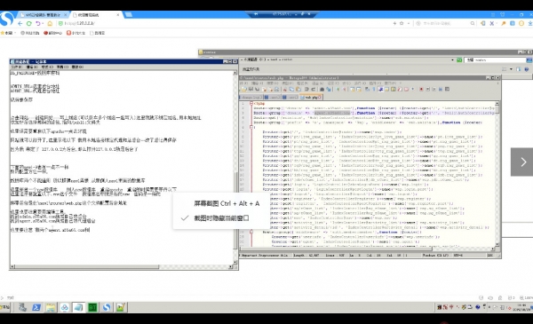Switch to the first browser tab

point(42,15)
